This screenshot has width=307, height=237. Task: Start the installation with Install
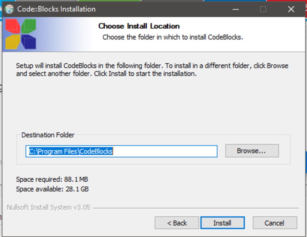click(x=223, y=223)
